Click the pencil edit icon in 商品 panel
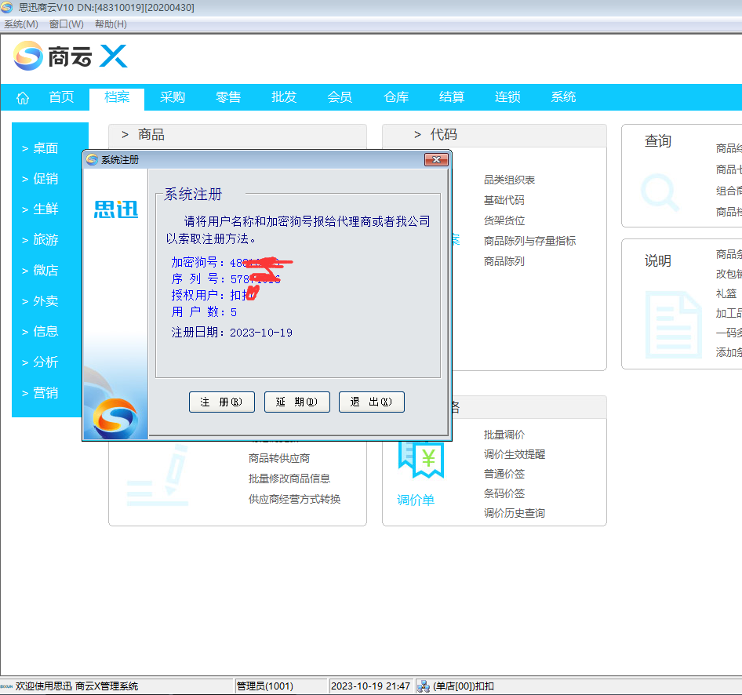Image resolution: width=742 pixels, height=695 pixels. (157, 475)
